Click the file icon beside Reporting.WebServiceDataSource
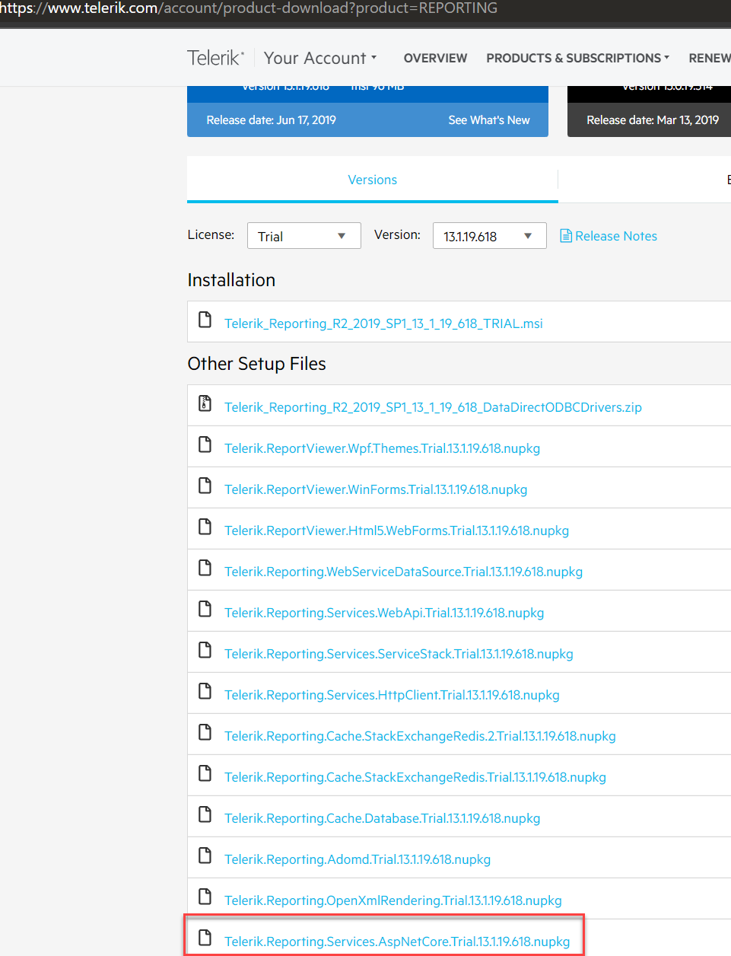Image resolution: width=731 pixels, height=956 pixels. pos(205,568)
